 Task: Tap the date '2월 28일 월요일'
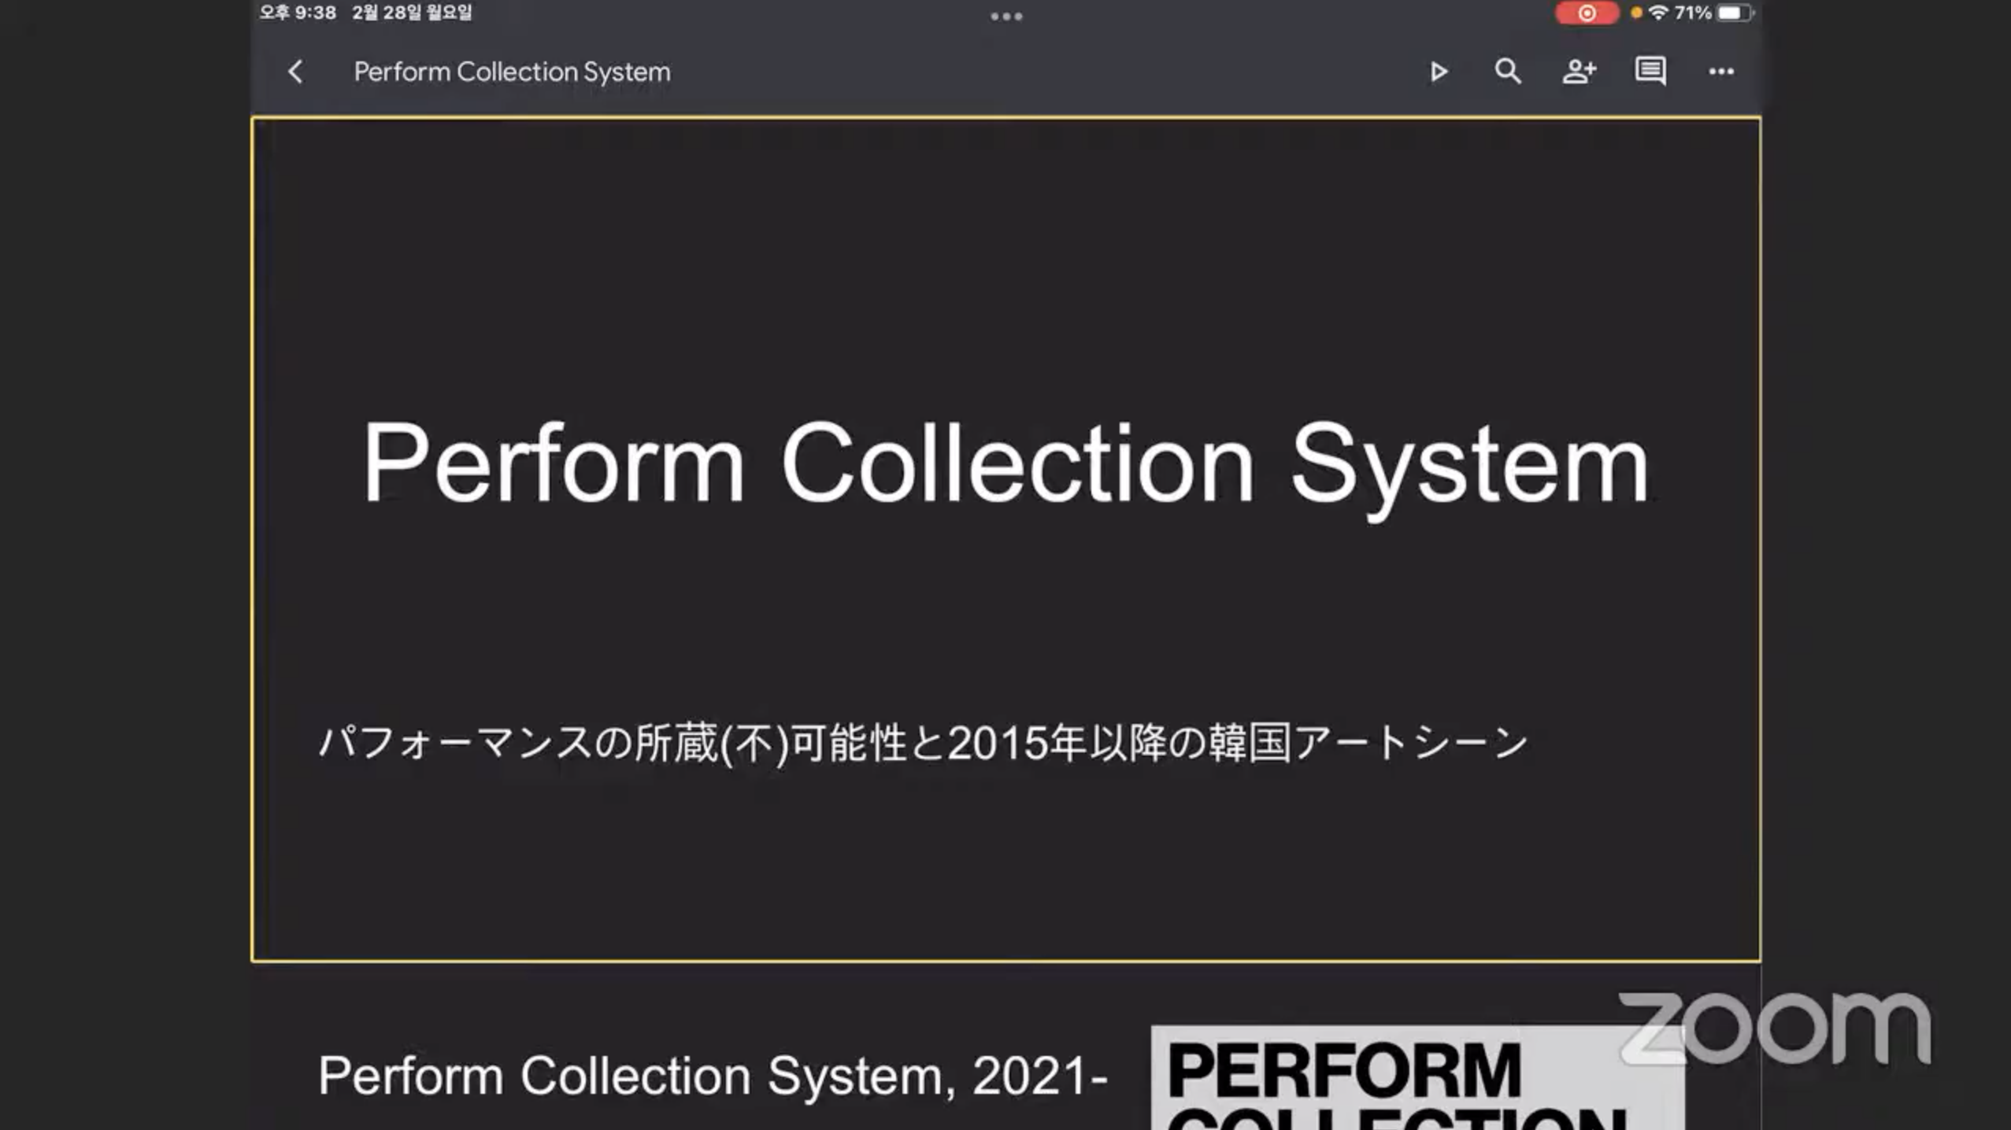coord(412,13)
